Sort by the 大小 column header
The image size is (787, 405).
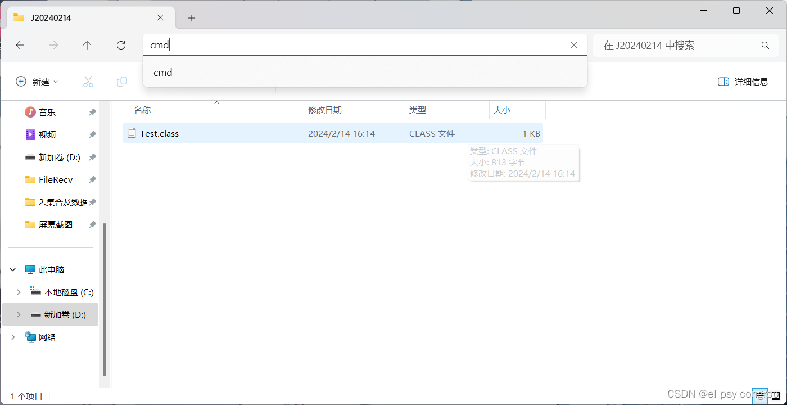[517, 110]
